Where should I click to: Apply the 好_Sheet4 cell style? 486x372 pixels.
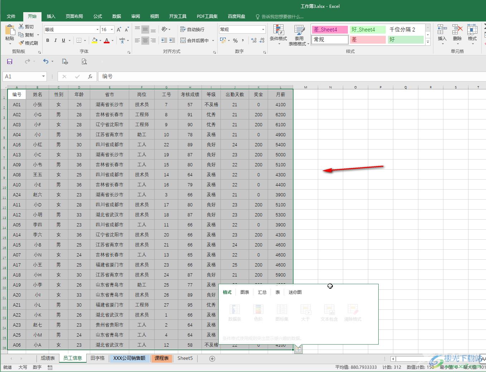pyautogui.click(x=368, y=30)
